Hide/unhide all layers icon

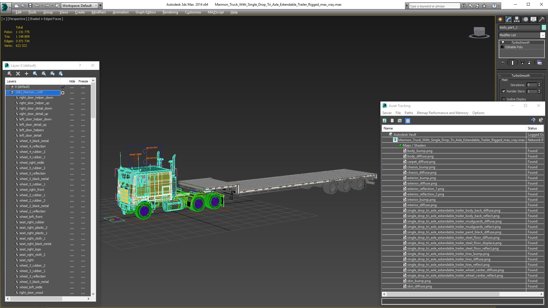tap(52, 74)
